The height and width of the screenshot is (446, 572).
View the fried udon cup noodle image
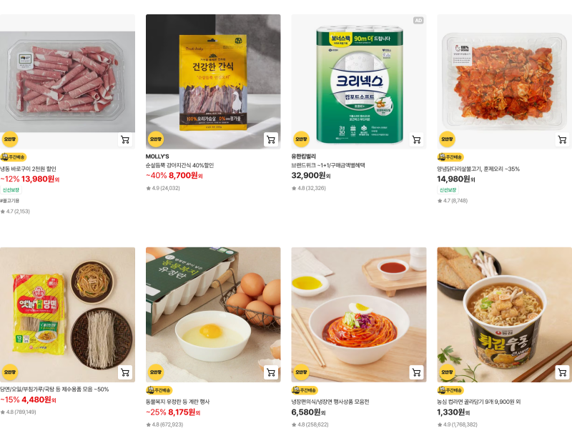[505, 314]
